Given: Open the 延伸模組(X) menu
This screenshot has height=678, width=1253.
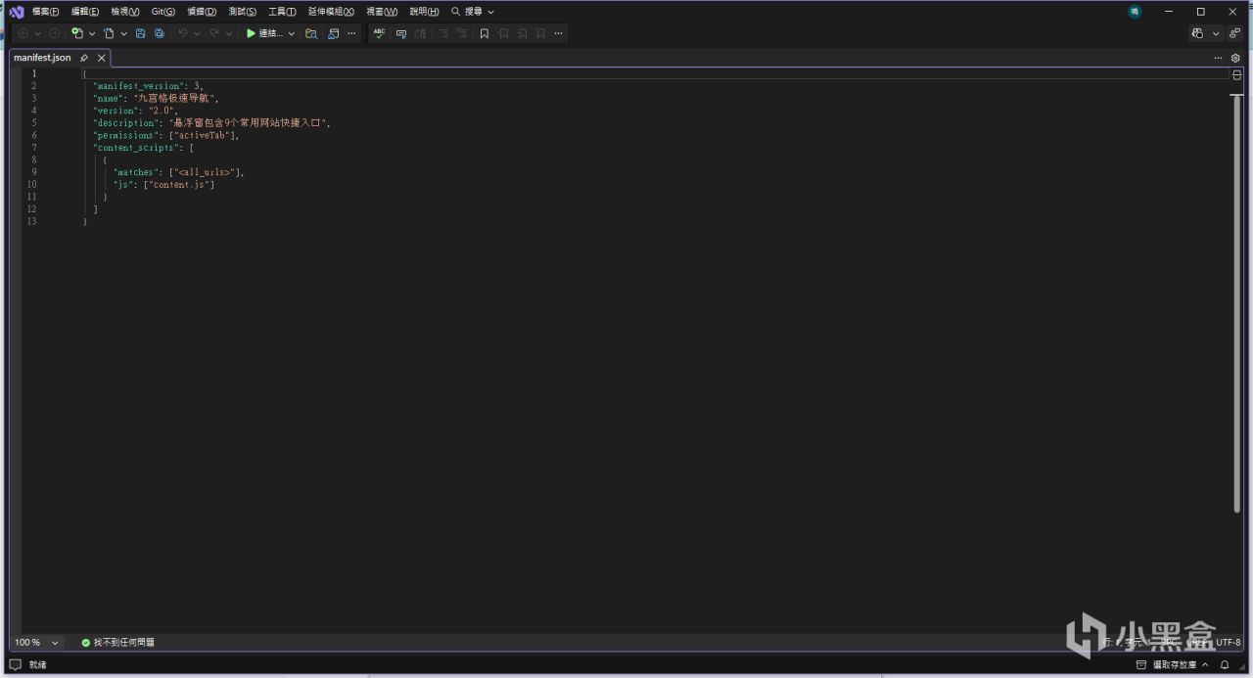Looking at the screenshot, I should click(331, 12).
